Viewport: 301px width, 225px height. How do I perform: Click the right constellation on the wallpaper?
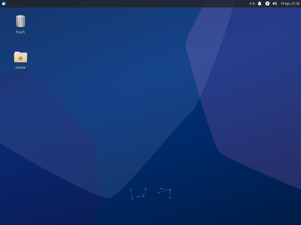point(165,192)
